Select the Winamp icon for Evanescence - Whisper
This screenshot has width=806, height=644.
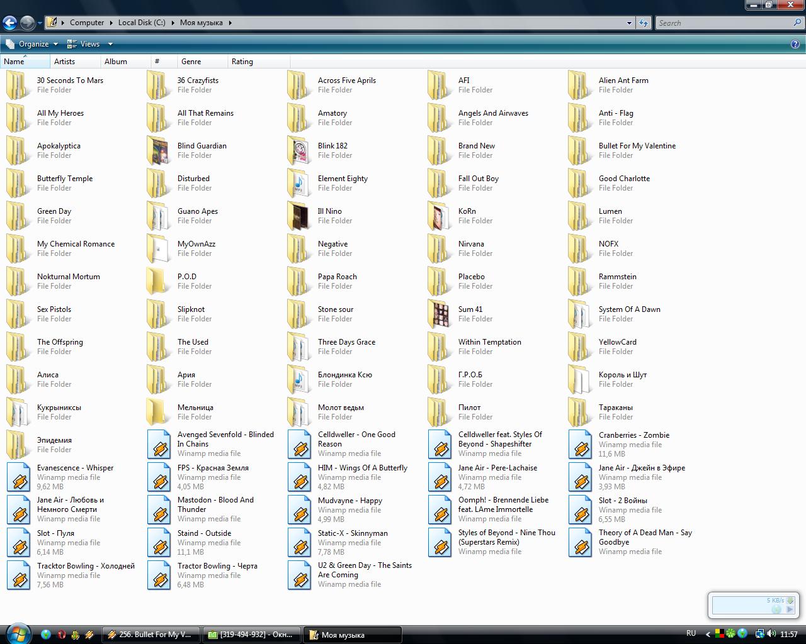[18, 477]
